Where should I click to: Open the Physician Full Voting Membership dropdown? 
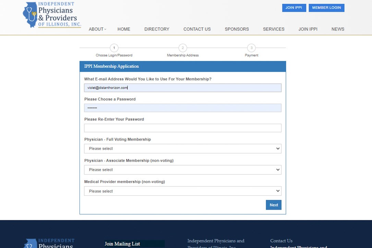tap(183, 148)
